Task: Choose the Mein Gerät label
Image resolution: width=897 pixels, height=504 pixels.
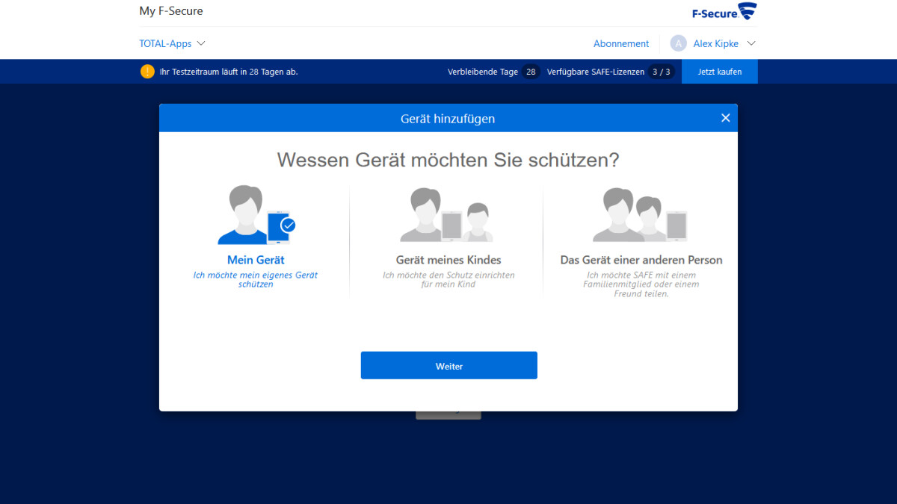Action: [256, 260]
